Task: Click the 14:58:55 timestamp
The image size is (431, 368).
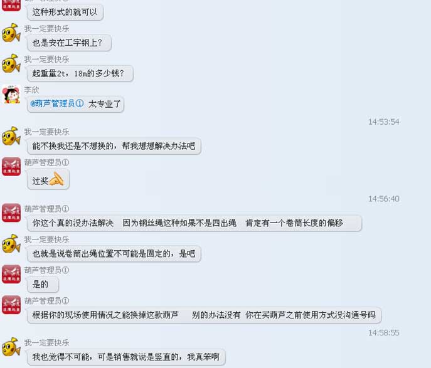Action: [x=384, y=332]
